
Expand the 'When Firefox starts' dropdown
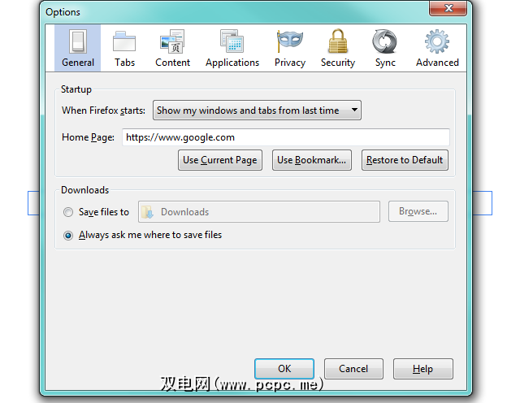pos(257,110)
